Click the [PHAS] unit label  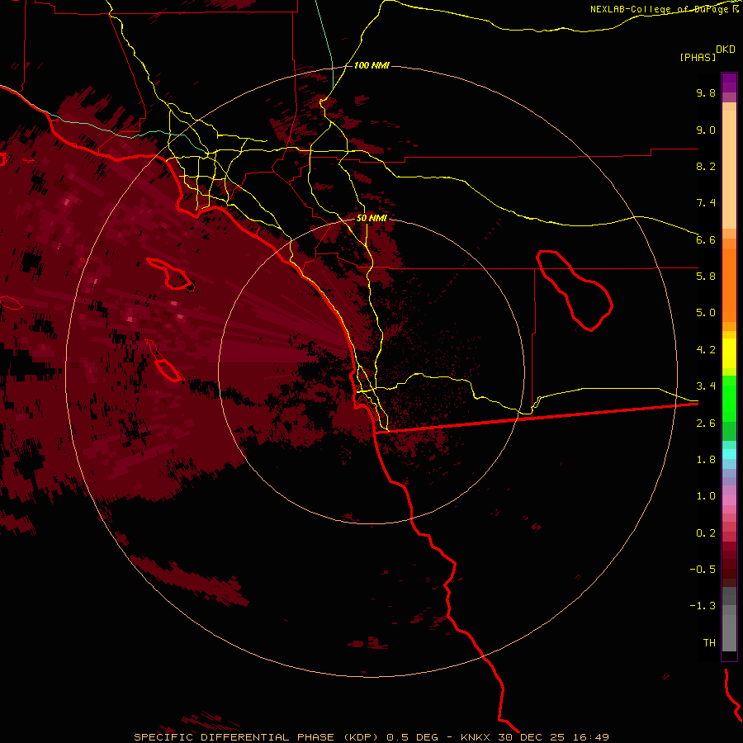point(698,57)
